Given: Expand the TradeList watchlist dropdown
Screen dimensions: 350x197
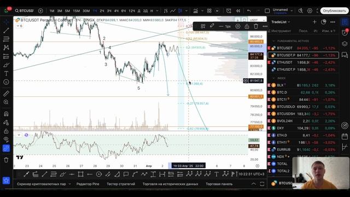Looking at the screenshot, I should coord(281,22).
